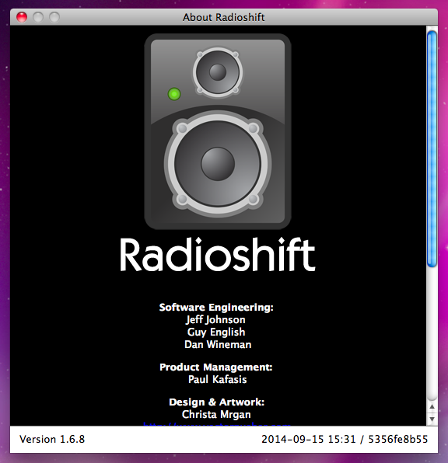Click the Software Engineering heading
The height and width of the screenshot is (463, 448).
(216, 308)
